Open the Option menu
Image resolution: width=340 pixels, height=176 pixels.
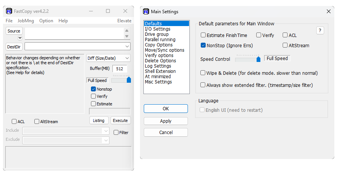(x=46, y=21)
